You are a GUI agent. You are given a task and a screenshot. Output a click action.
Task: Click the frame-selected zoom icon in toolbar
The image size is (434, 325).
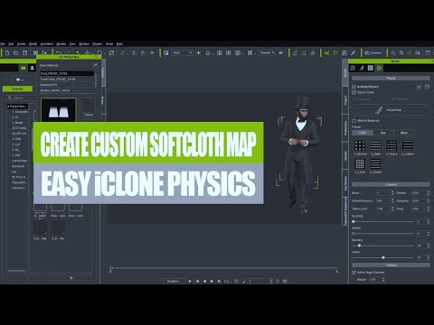[250, 53]
